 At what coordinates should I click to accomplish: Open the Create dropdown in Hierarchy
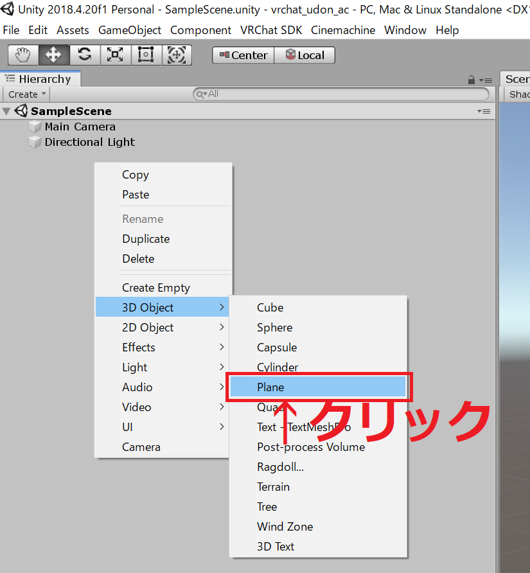click(26, 94)
